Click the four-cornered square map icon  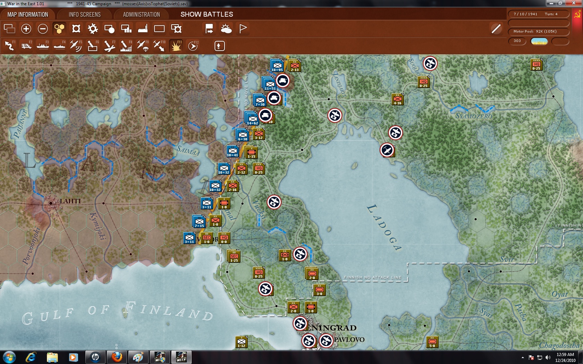click(x=76, y=28)
